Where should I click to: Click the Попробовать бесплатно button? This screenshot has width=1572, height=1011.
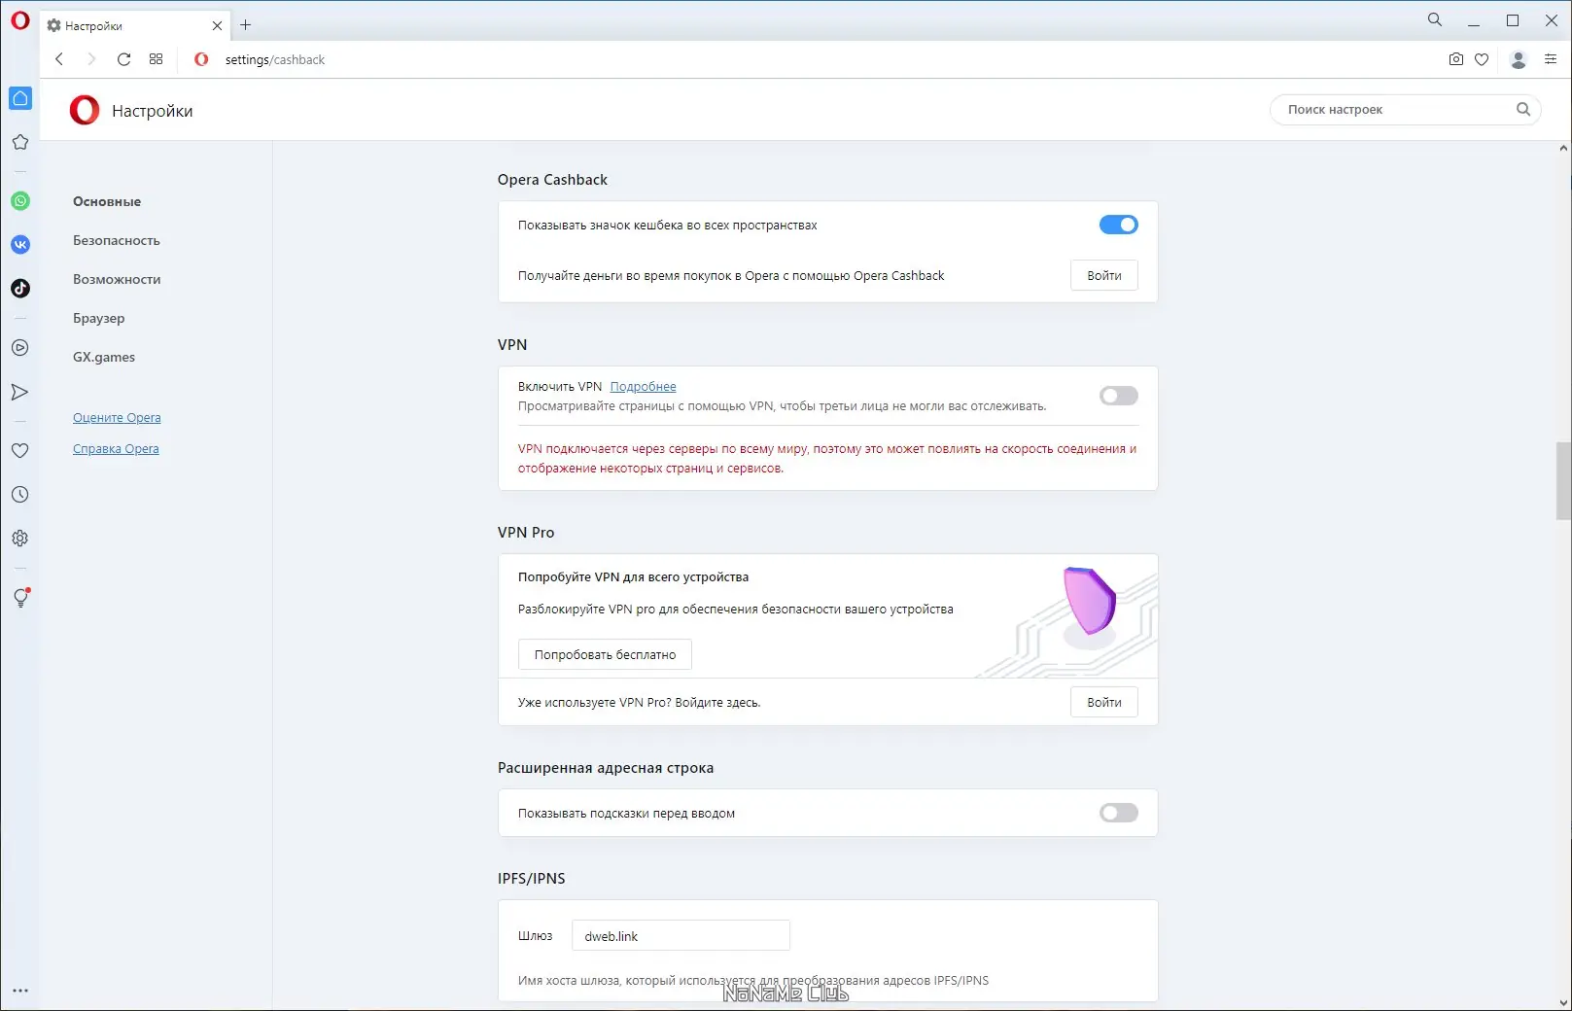(x=605, y=654)
